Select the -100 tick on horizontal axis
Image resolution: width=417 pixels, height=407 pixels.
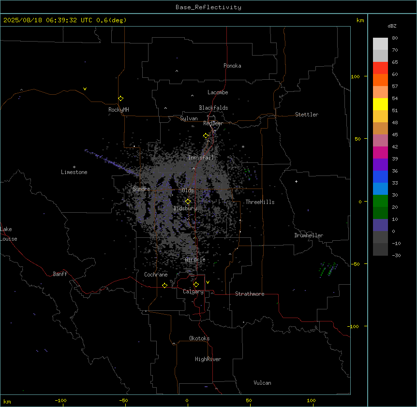point(60,400)
